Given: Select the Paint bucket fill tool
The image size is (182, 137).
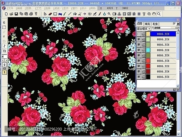Looking at the screenshot, I should [75, 14].
